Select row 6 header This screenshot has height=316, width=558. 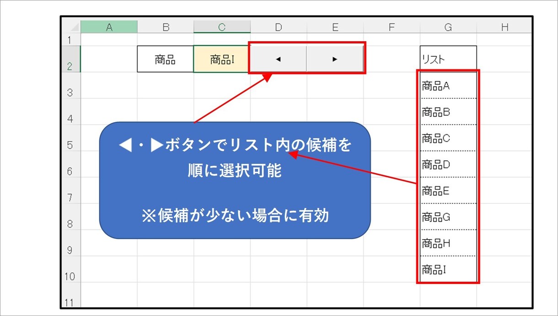click(x=71, y=164)
